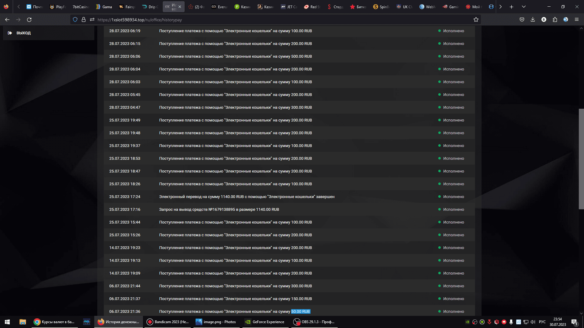Open the extensions puzzle icon

pyautogui.click(x=555, y=20)
